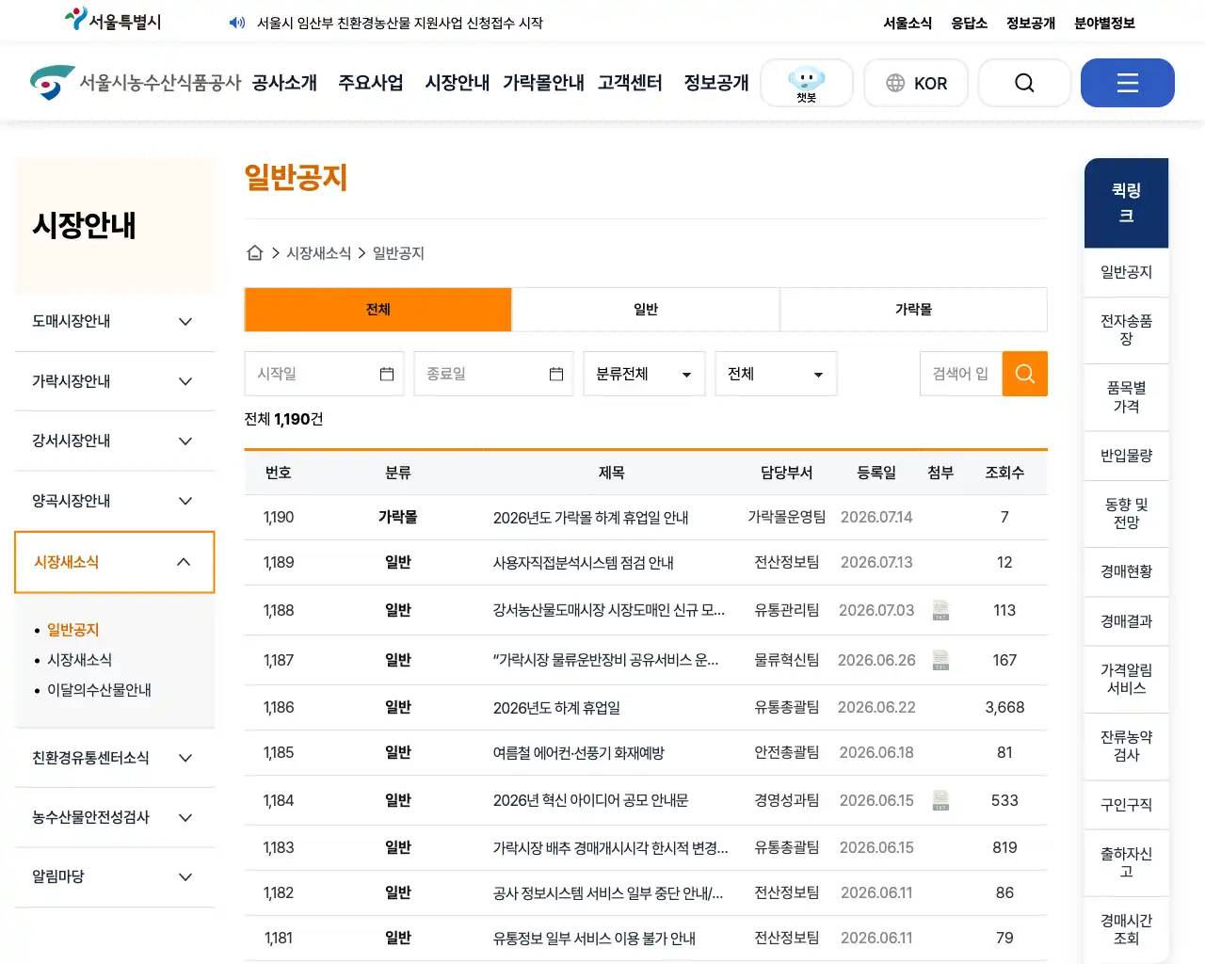Open site search magnifier in header

click(1024, 83)
